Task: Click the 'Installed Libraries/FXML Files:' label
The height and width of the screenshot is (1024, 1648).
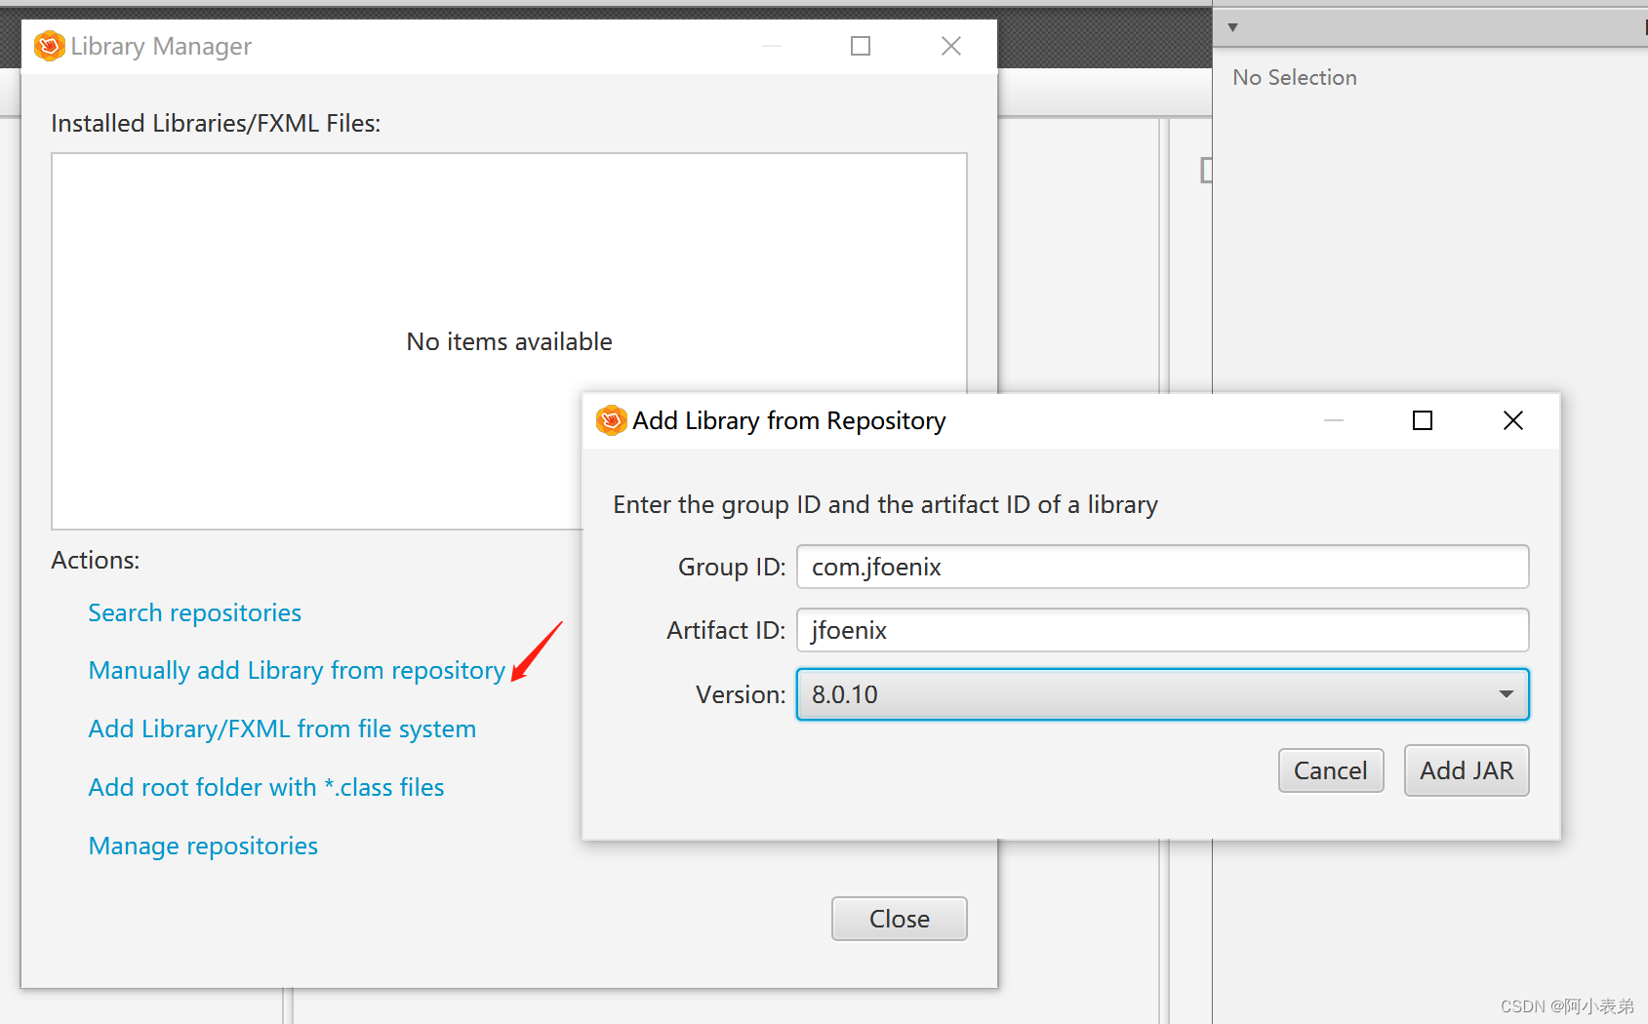Action: tap(216, 123)
